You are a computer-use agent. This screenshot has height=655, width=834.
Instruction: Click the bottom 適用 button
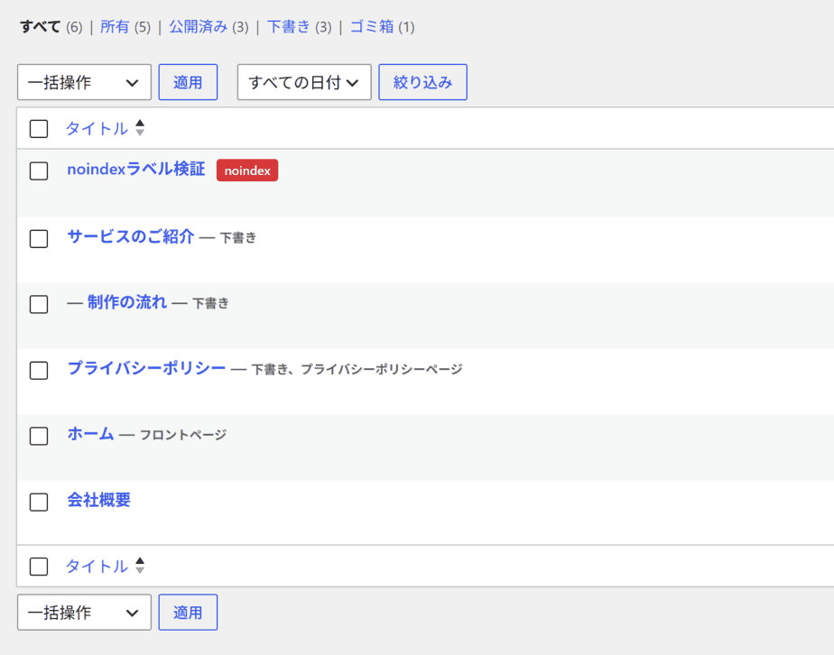click(x=188, y=613)
